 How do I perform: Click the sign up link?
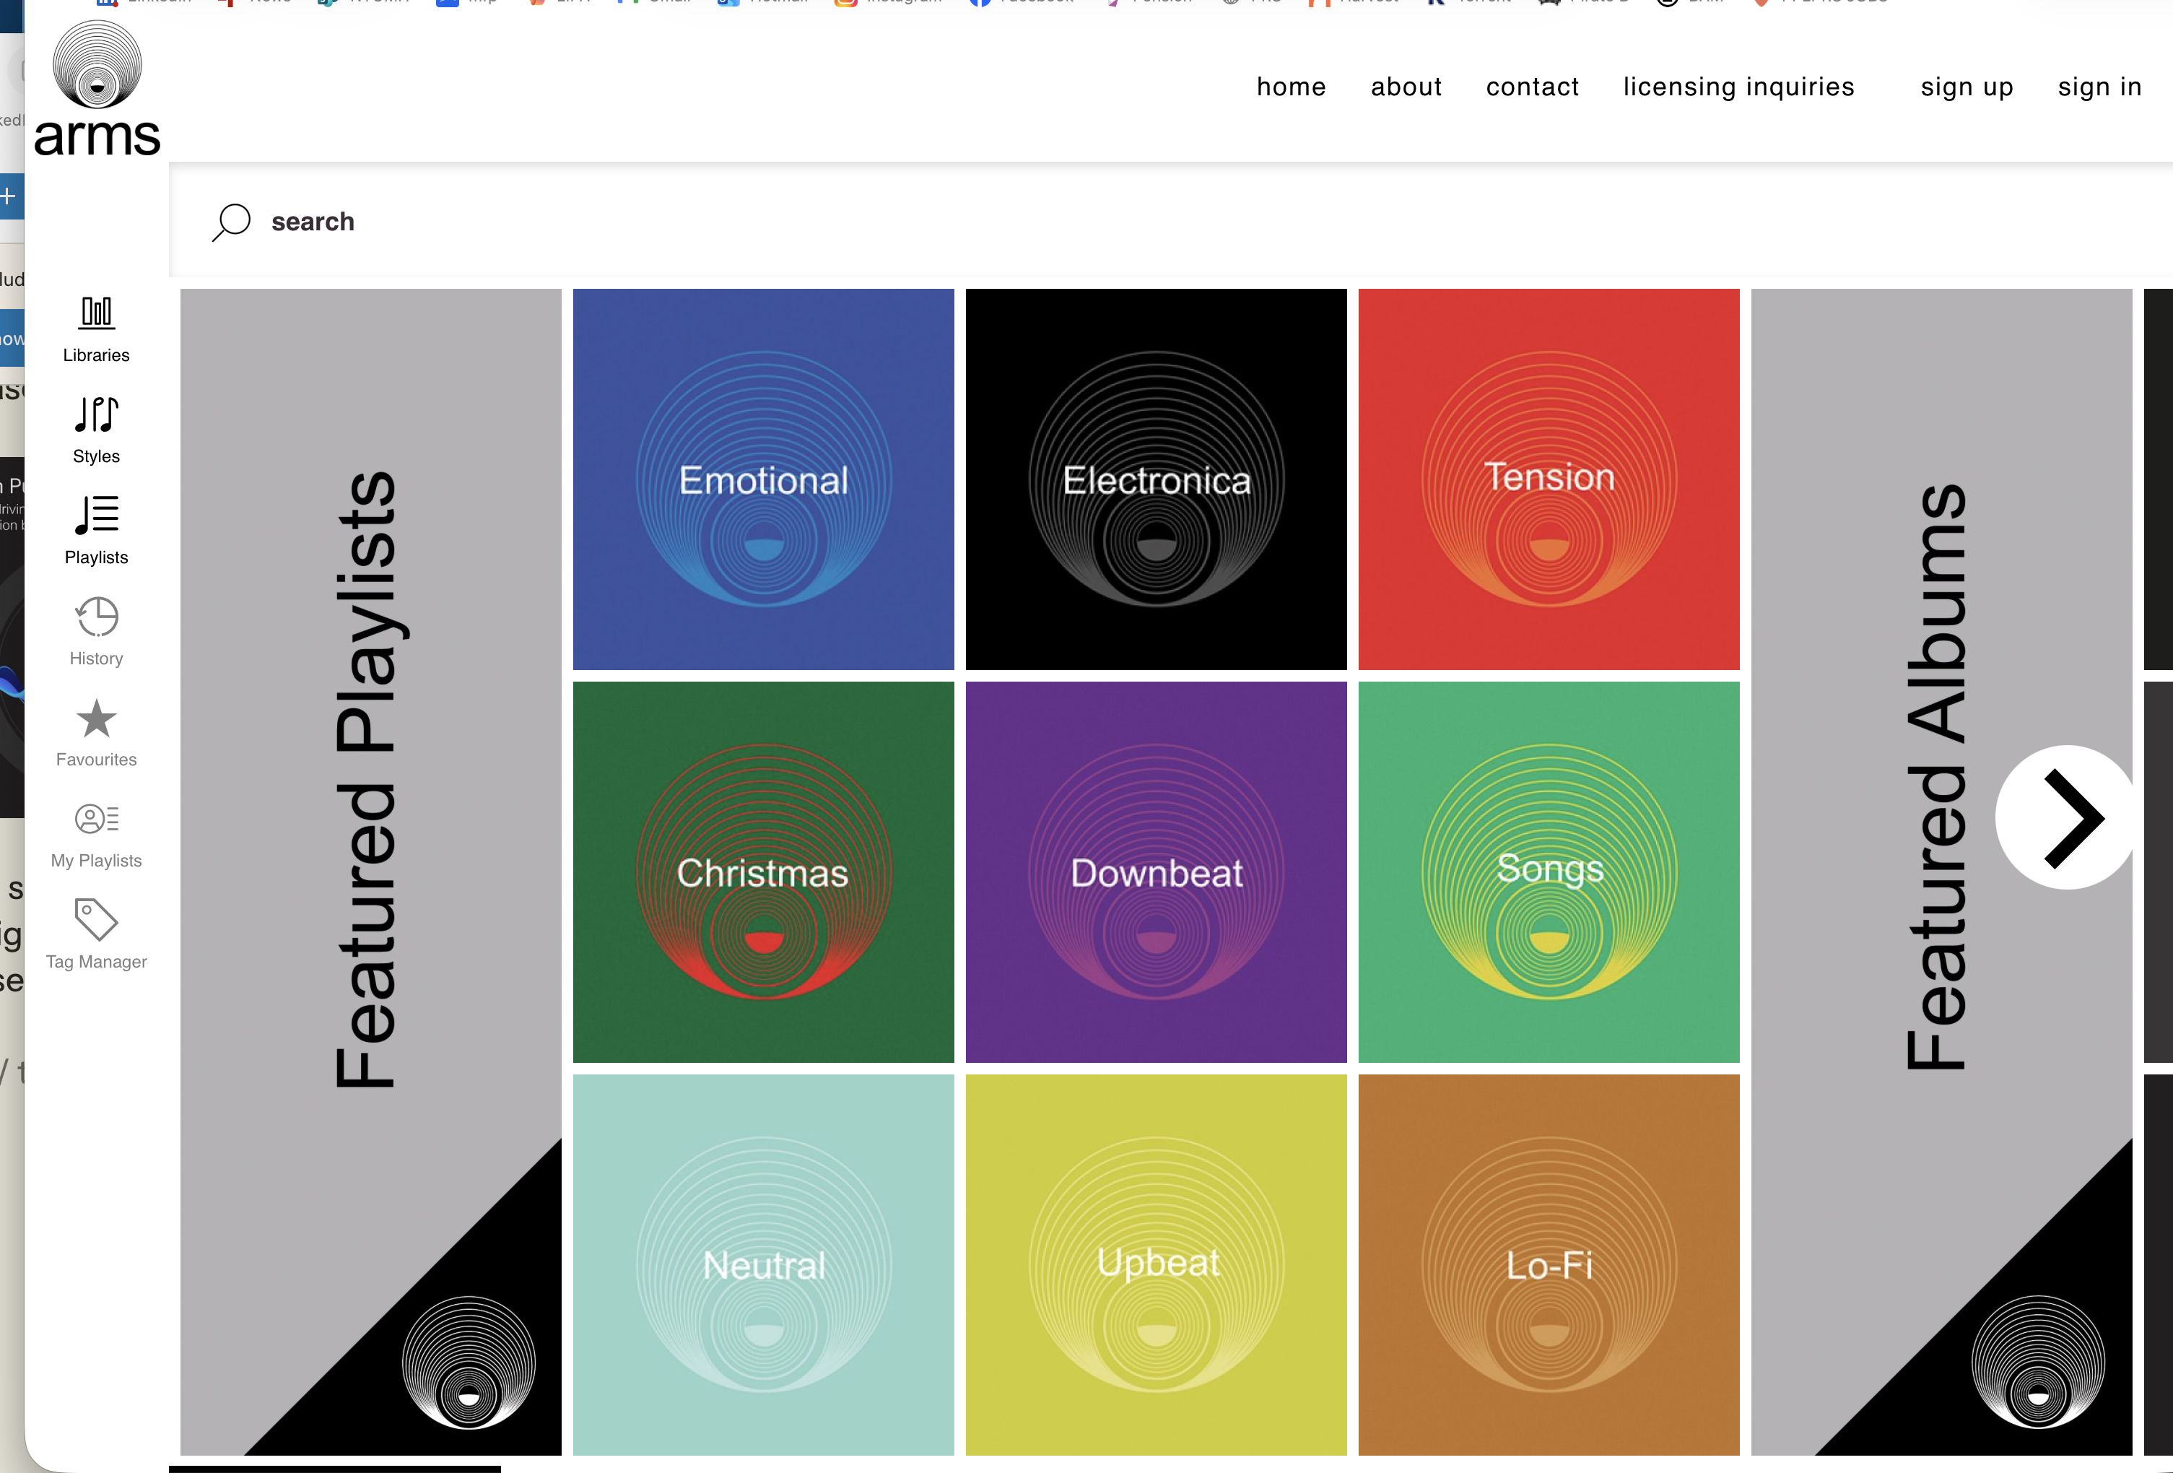1967,87
